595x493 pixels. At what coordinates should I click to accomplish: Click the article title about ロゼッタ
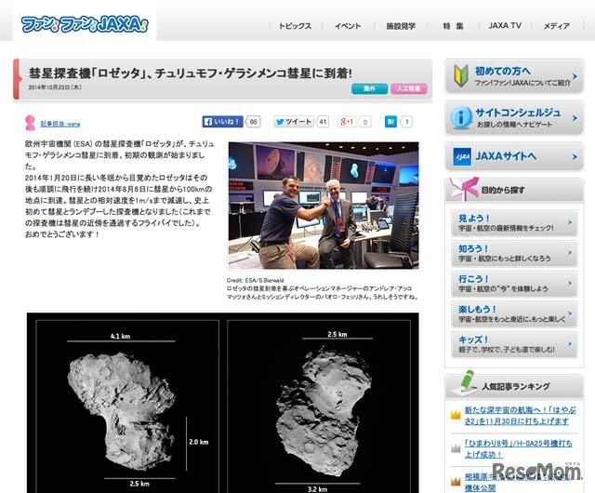click(191, 73)
